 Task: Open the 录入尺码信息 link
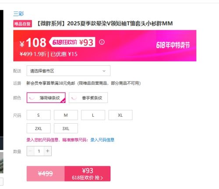(102, 140)
